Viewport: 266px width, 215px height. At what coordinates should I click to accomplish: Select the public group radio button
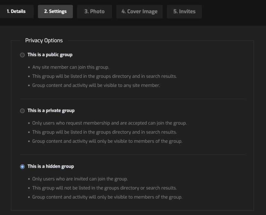(22, 55)
